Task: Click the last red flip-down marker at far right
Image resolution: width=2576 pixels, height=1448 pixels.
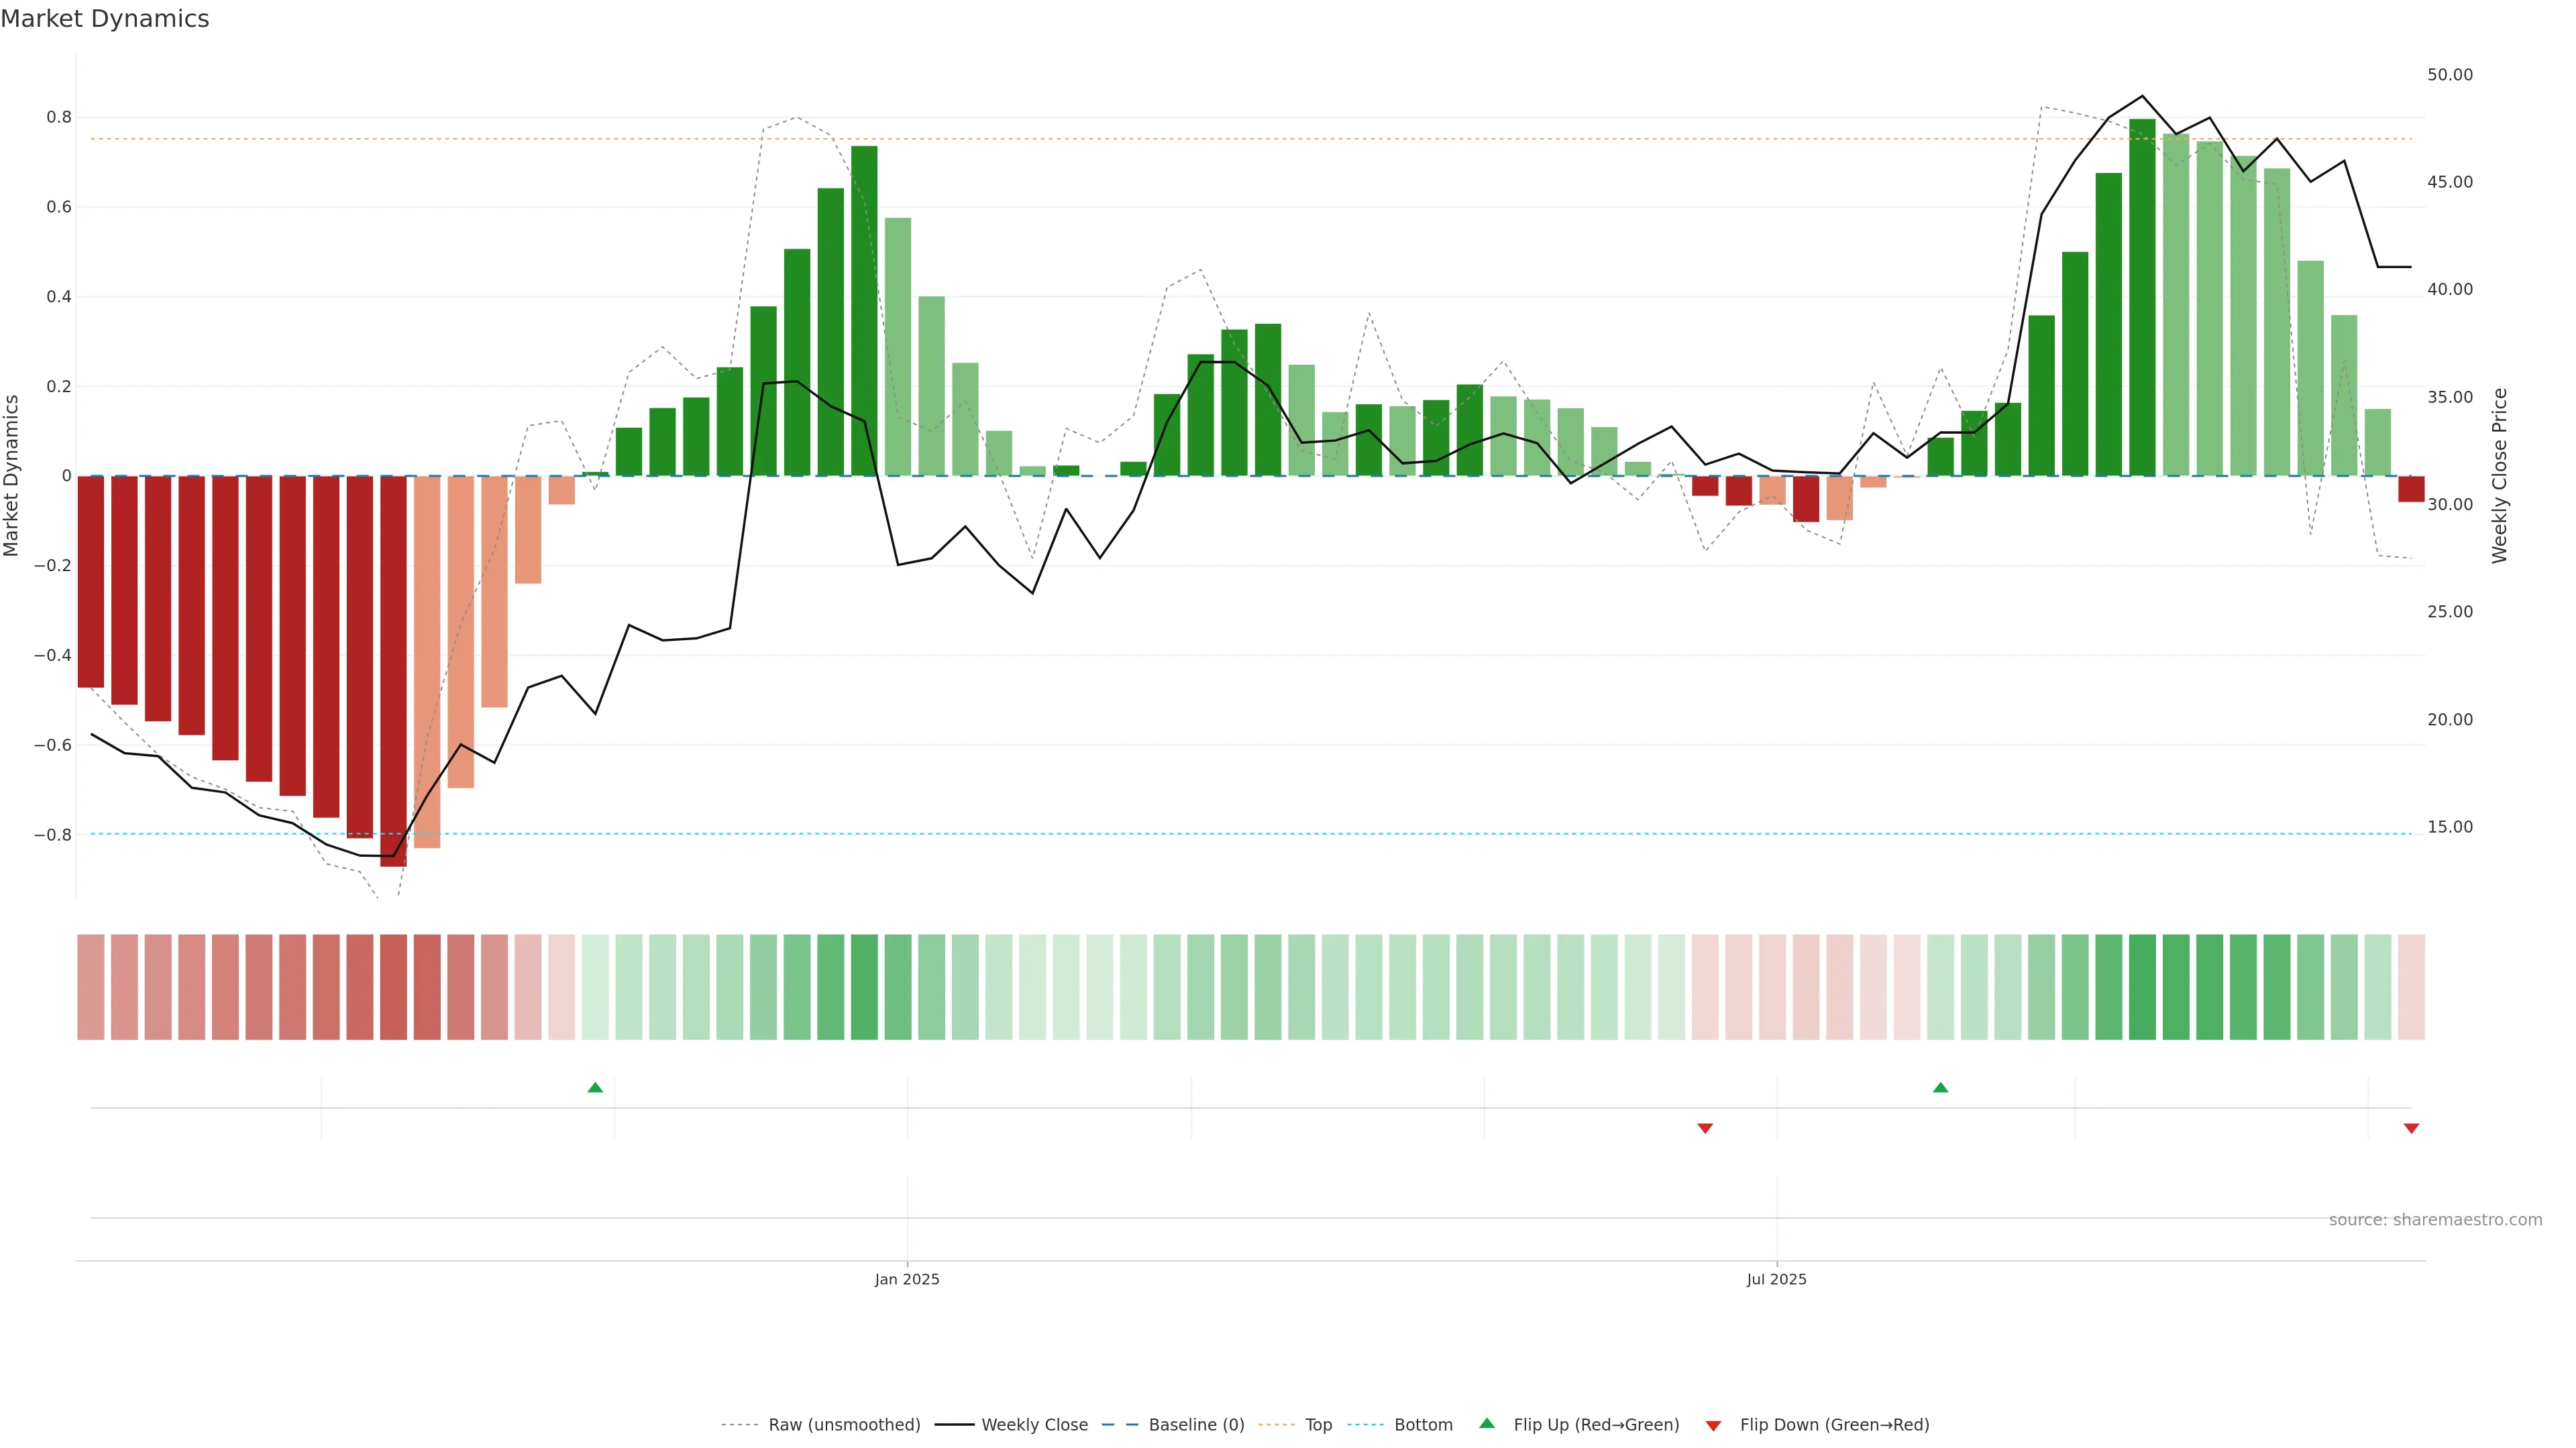Action: coord(2411,1128)
